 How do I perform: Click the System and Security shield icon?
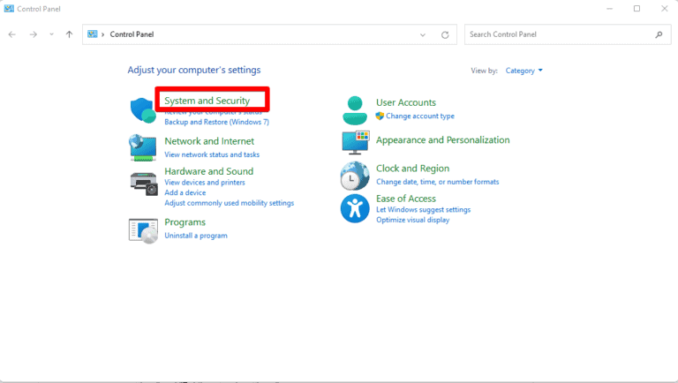pos(142,110)
